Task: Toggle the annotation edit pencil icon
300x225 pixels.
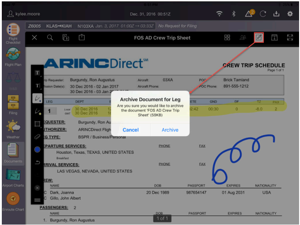Action: [259, 38]
